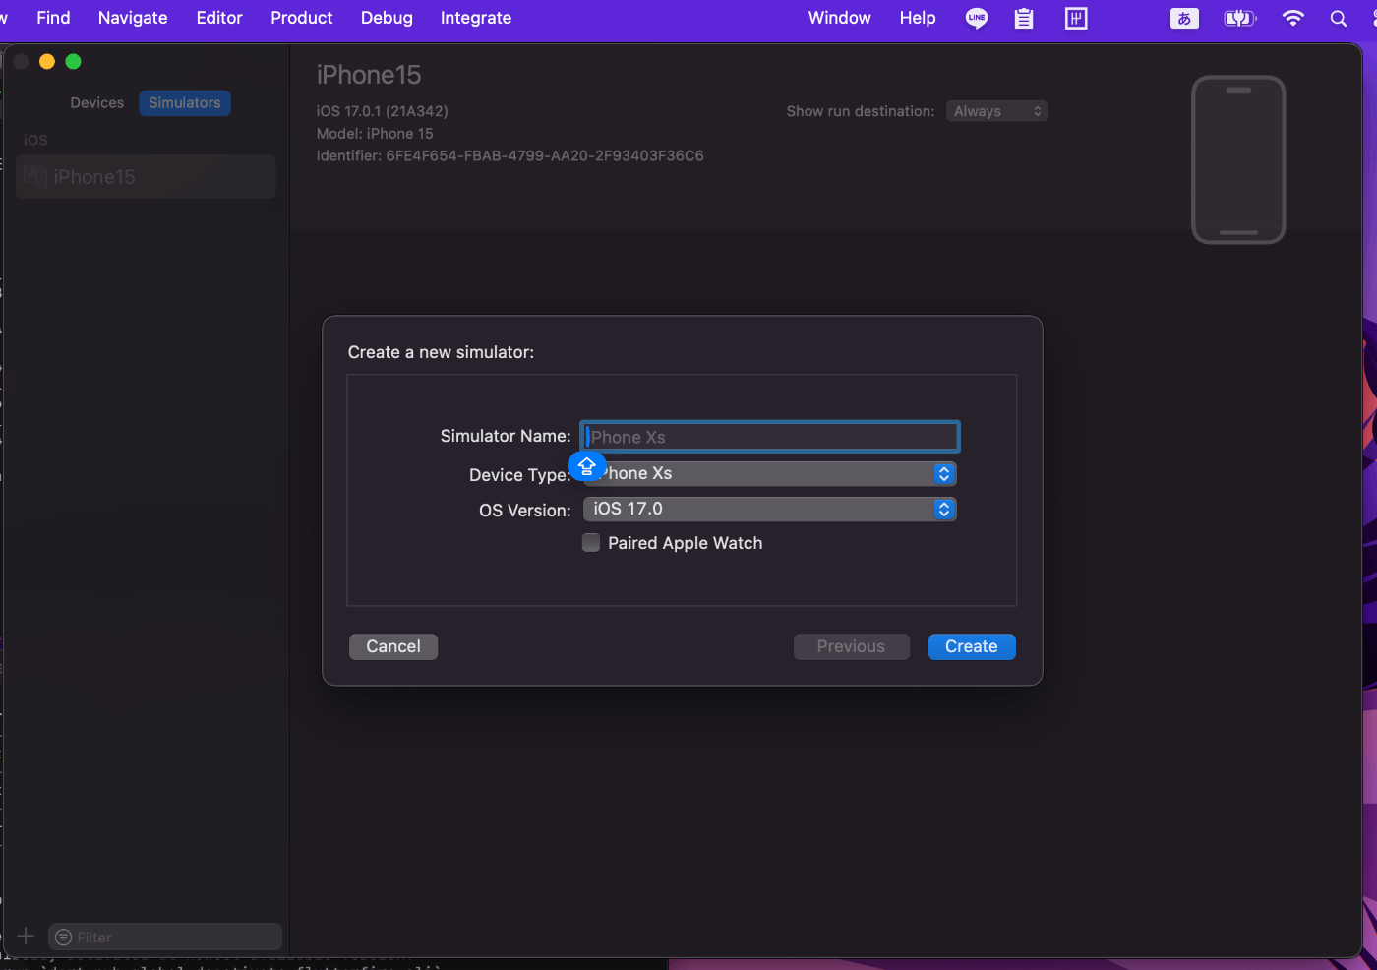Open the Find menu

(53, 18)
